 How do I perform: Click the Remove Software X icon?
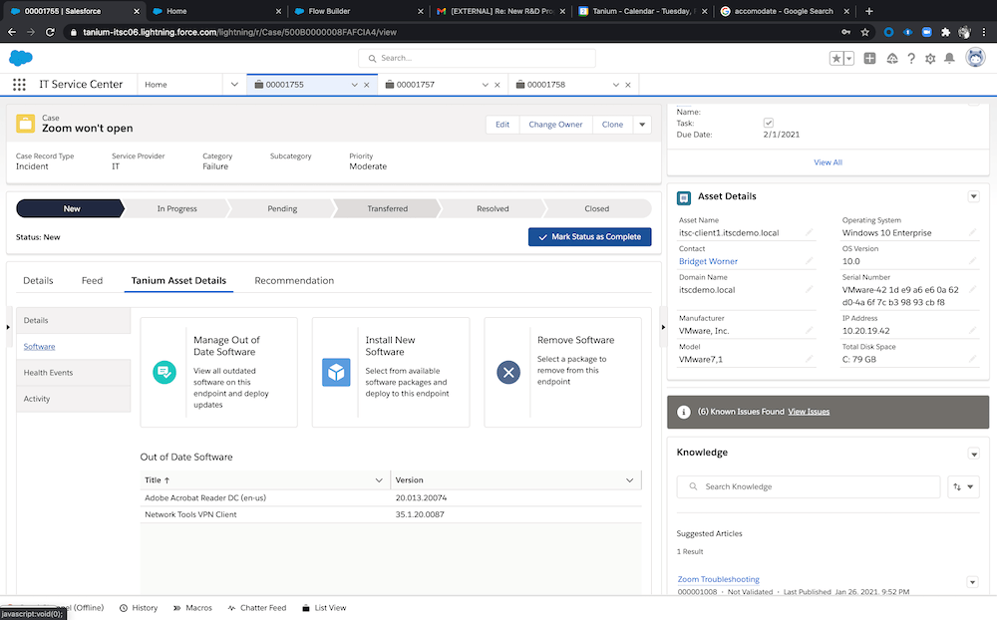pos(508,373)
